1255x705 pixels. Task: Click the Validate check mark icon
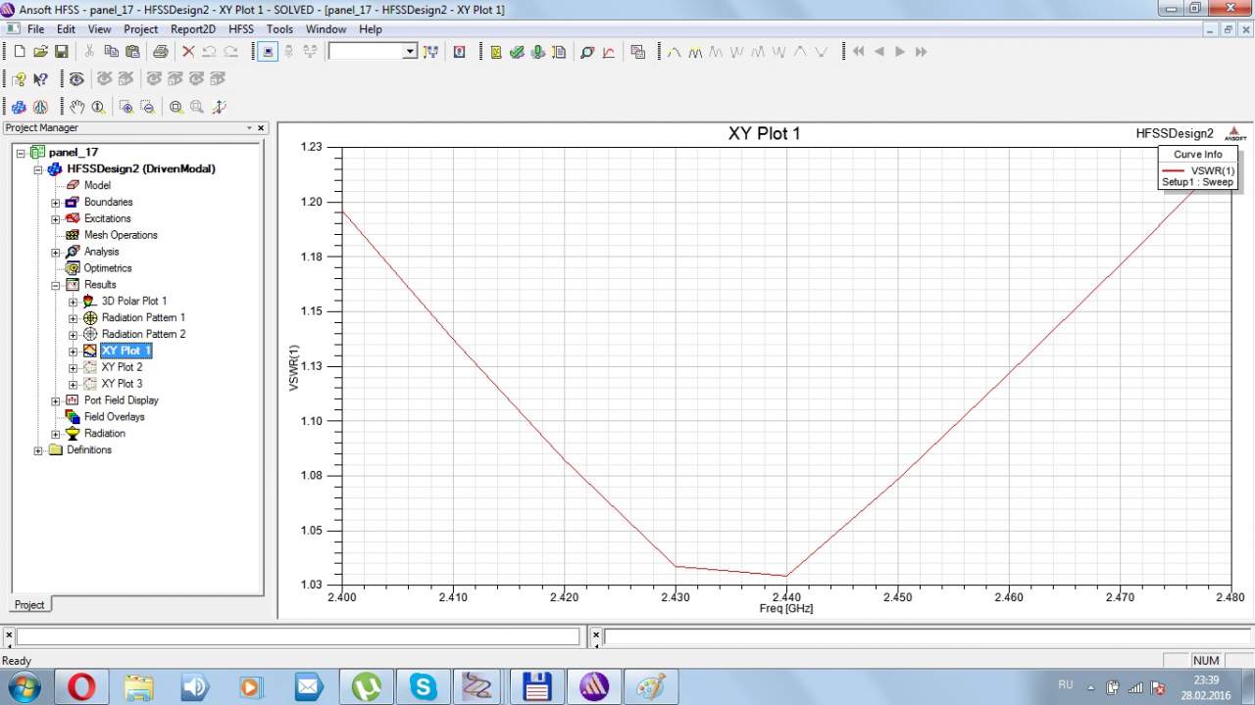(x=517, y=52)
